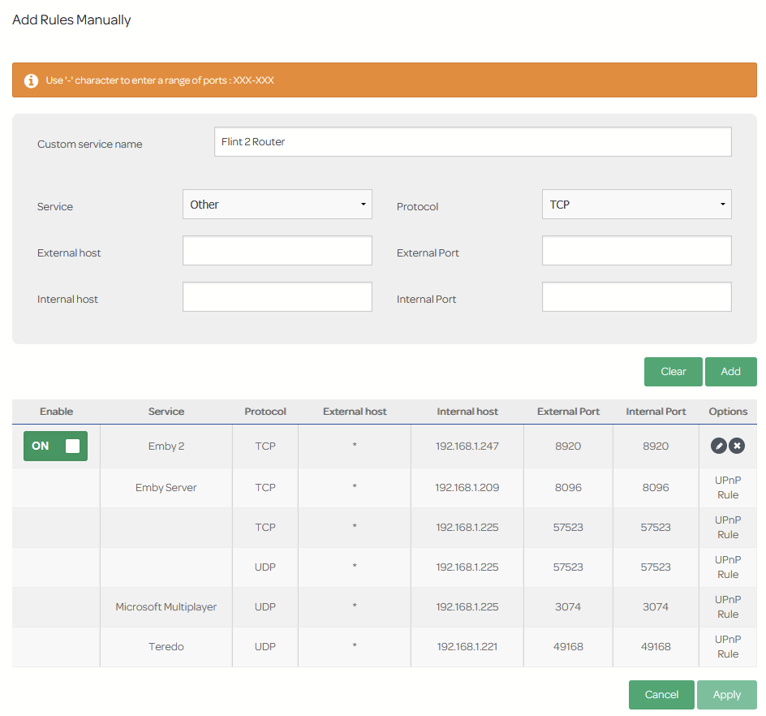Open the Protocol dropdown
This screenshot has width=766, height=716.
[636, 205]
